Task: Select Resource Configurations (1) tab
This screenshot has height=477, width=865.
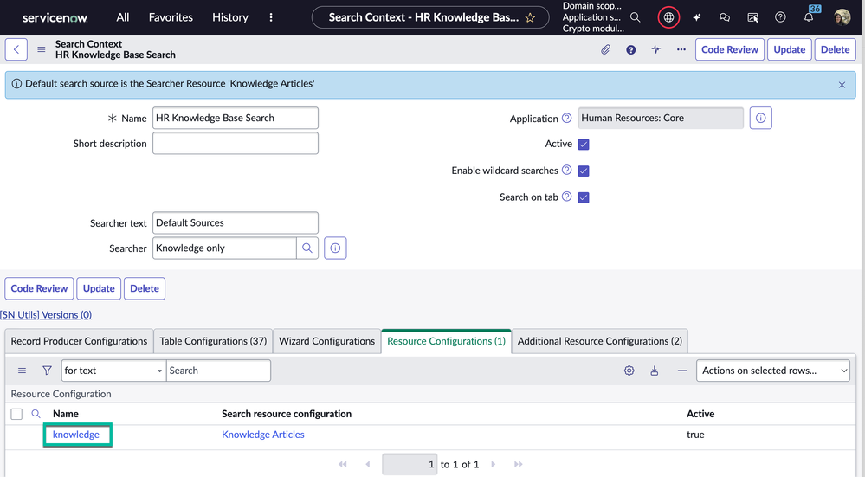Action: pyautogui.click(x=446, y=341)
